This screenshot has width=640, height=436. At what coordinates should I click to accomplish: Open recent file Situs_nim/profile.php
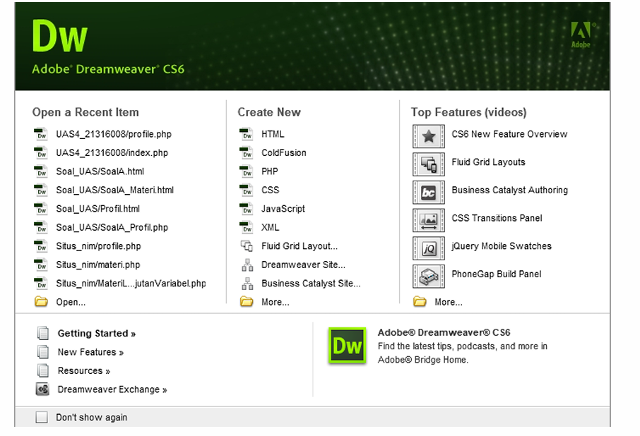point(98,246)
